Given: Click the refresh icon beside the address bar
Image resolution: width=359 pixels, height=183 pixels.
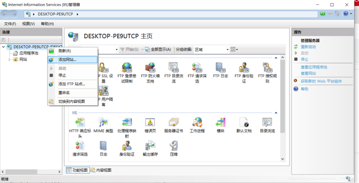Looking at the screenshot, I should [323, 14].
